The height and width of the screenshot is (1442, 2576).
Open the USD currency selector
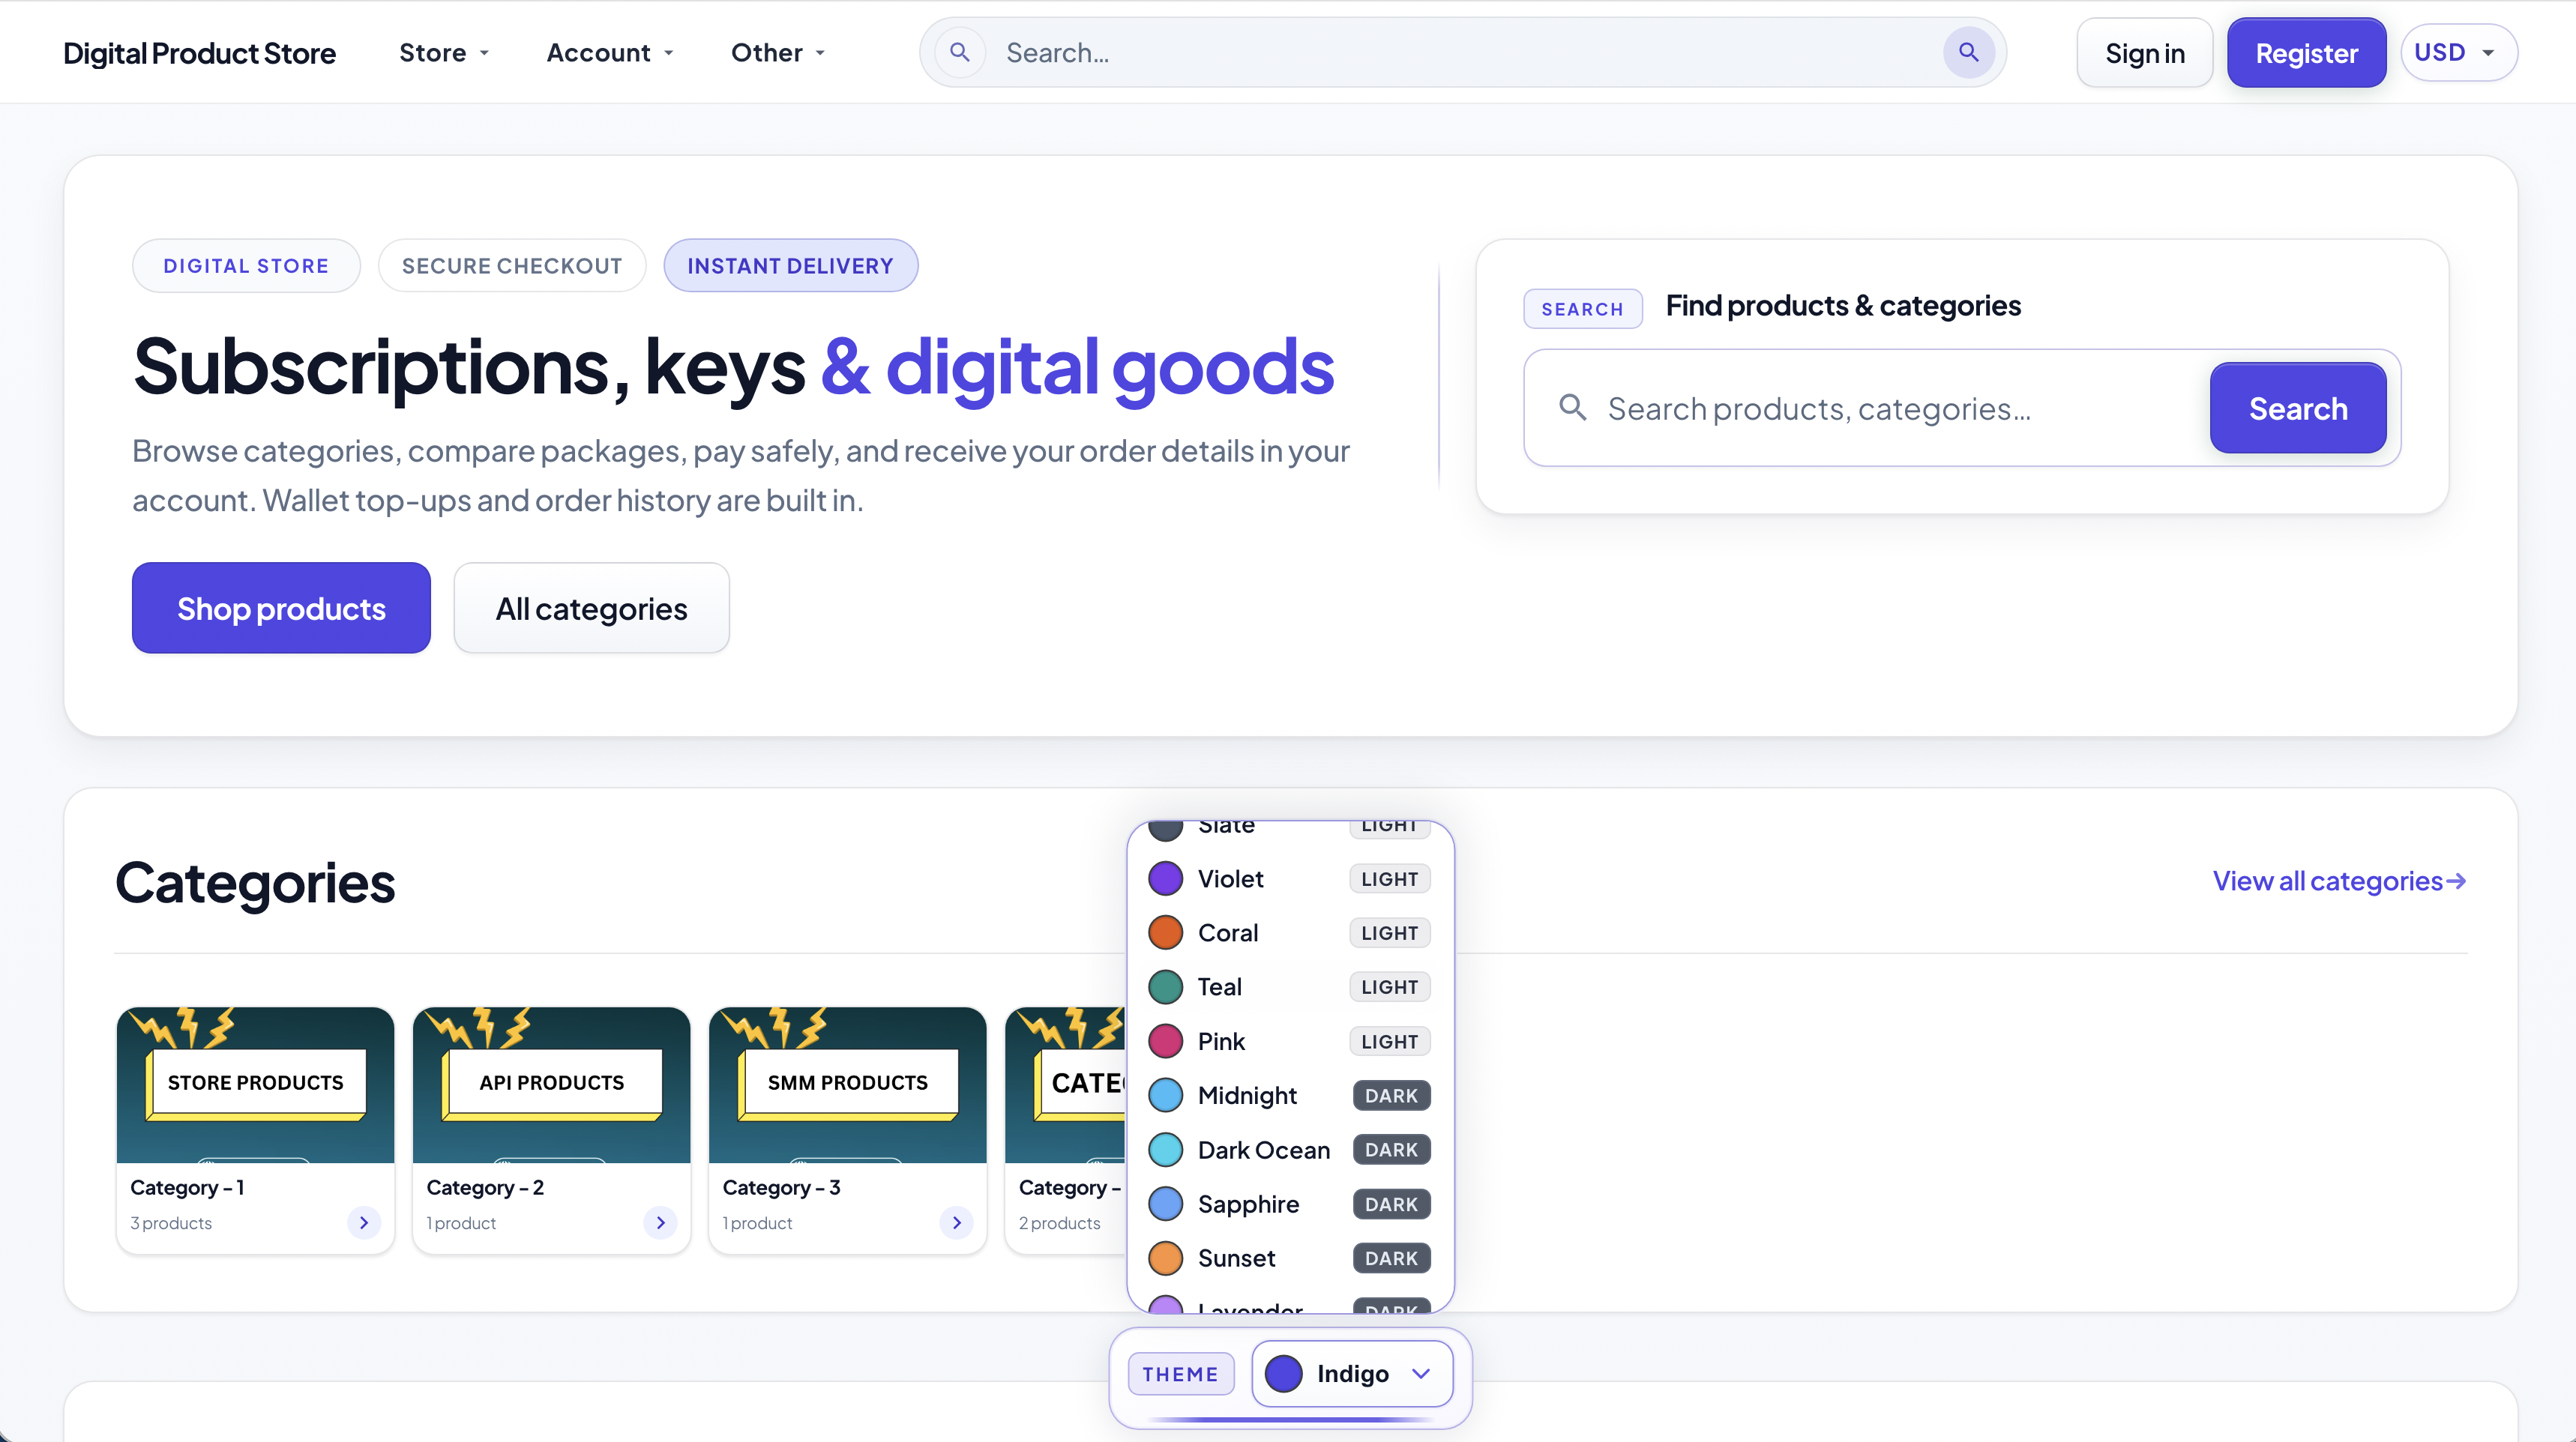[x=2458, y=53]
